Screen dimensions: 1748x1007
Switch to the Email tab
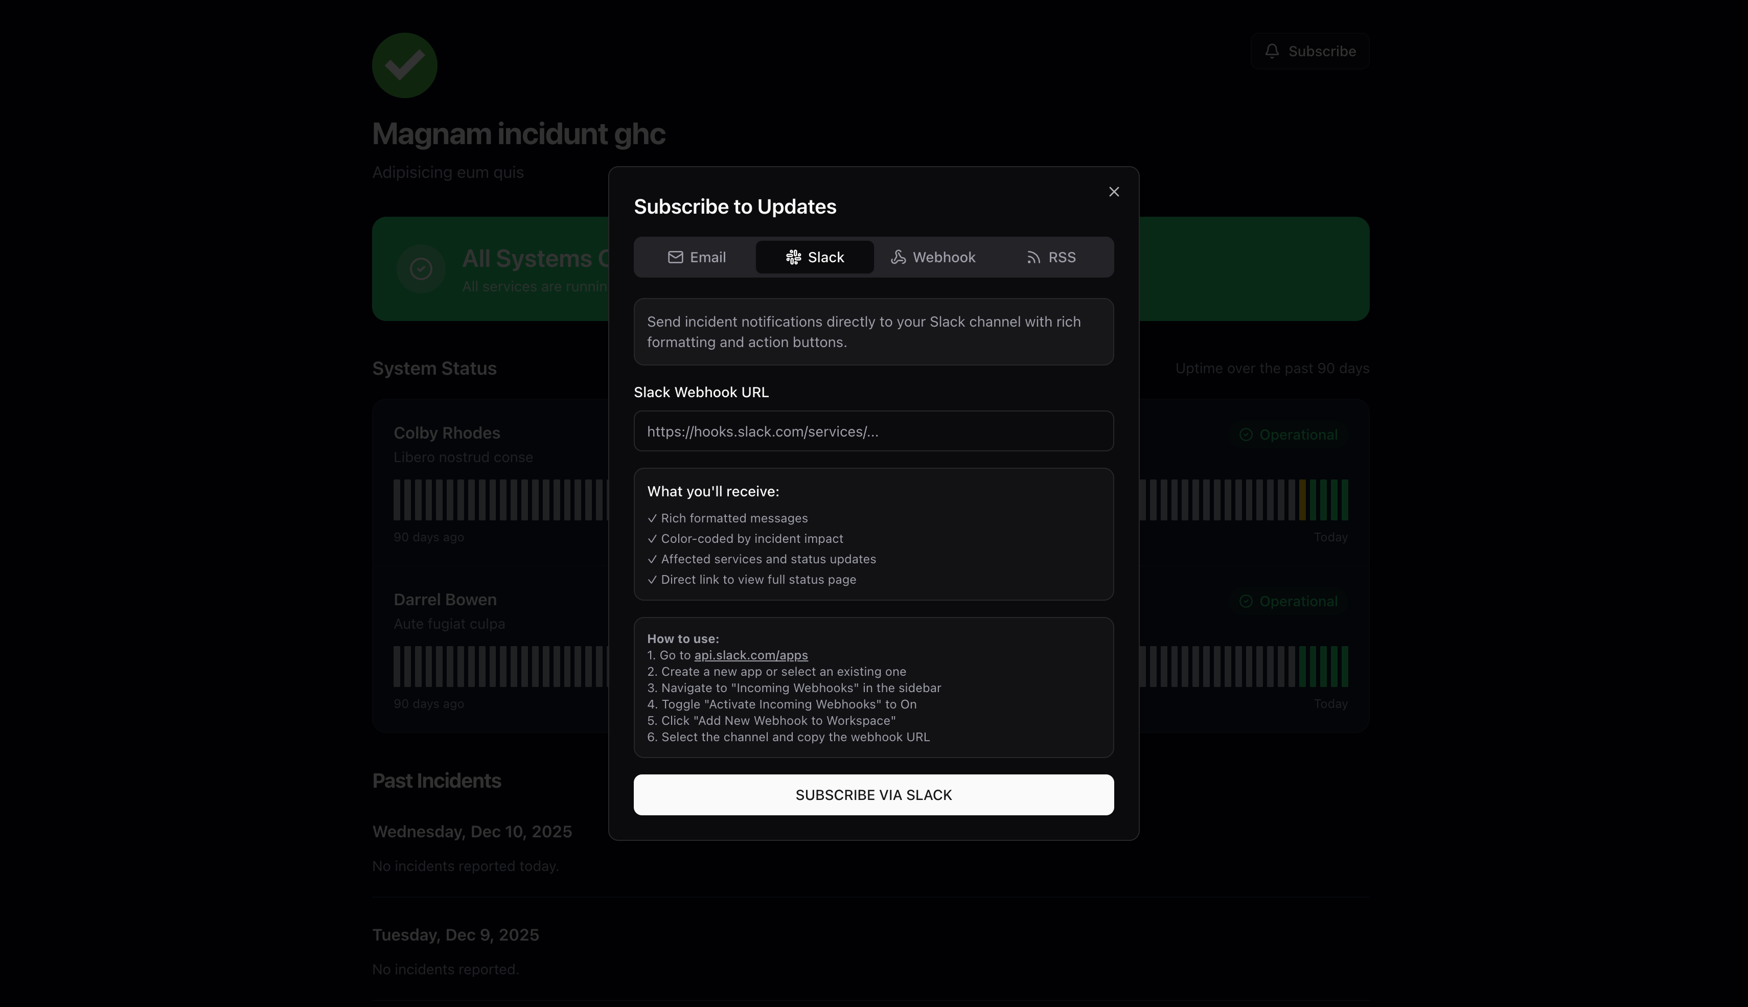(x=696, y=257)
